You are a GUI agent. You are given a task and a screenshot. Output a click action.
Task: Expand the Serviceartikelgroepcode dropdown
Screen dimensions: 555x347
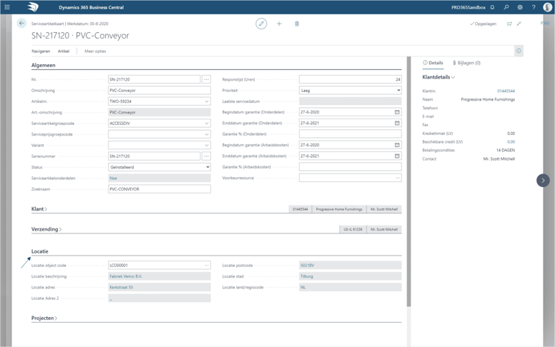click(x=206, y=123)
